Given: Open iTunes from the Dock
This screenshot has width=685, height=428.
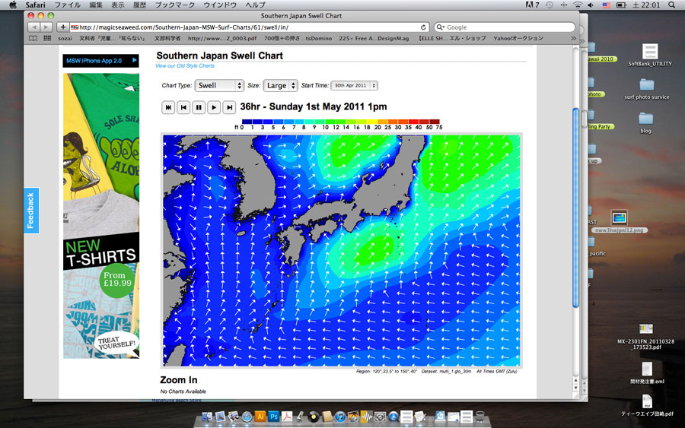Looking at the screenshot, I should tap(340, 417).
